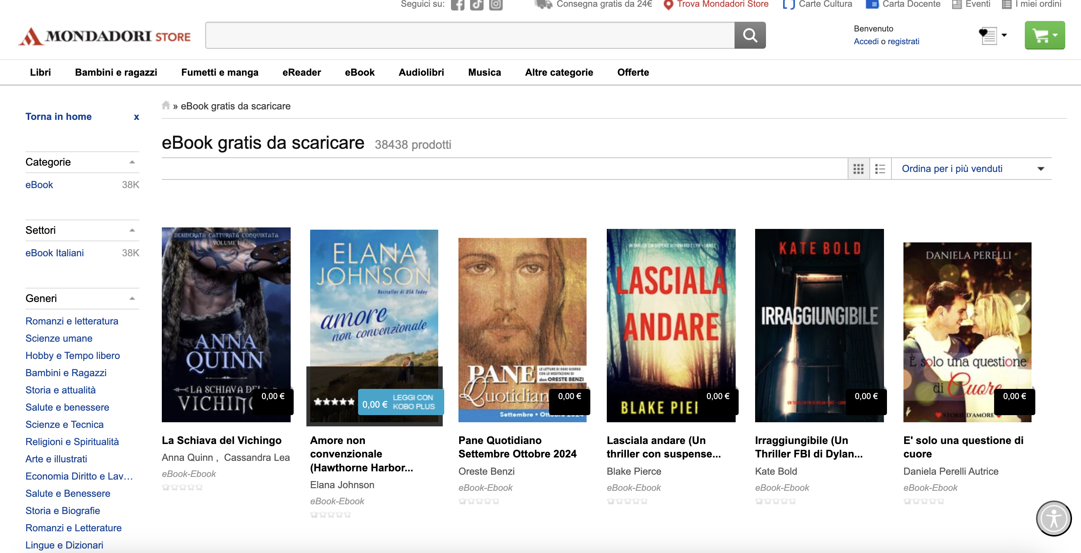The height and width of the screenshot is (553, 1081).
Task: Open the Fumetti e manga menu
Action: coord(220,72)
